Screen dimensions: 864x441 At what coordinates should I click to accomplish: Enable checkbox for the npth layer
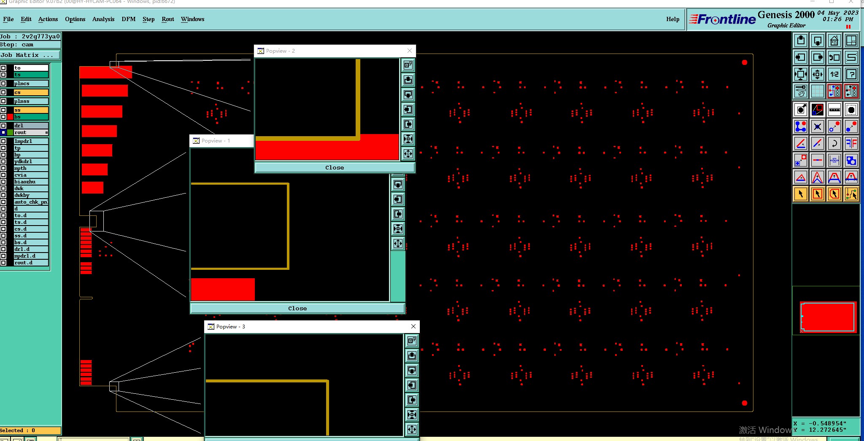click(3, 168)
